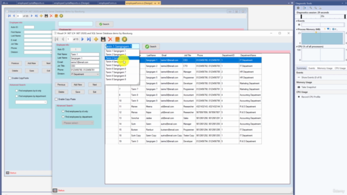Move next icon in background designer form toolbar
347x195 pixels.
[31, 16]
